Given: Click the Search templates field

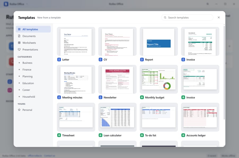Looking at the screenshot, I should point(187,18).
